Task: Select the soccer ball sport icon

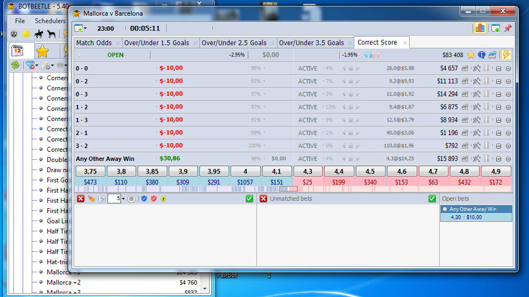Action: click(x=14, y=34)
